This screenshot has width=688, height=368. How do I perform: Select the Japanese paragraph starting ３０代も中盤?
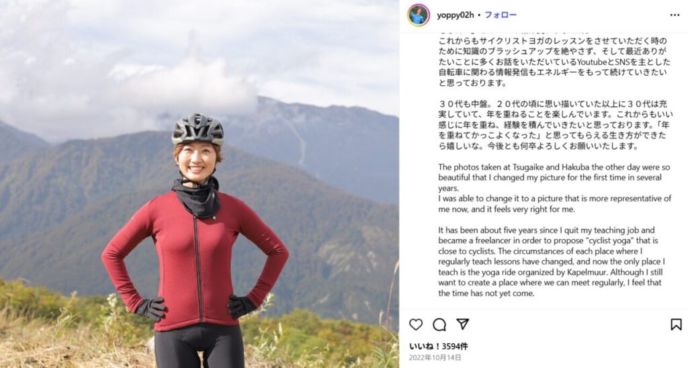[x=556, y=125]
